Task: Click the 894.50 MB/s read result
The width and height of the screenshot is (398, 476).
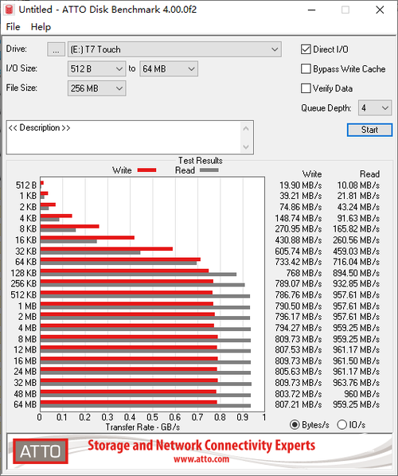Action: pyautogui.click(x=356, y=273)
